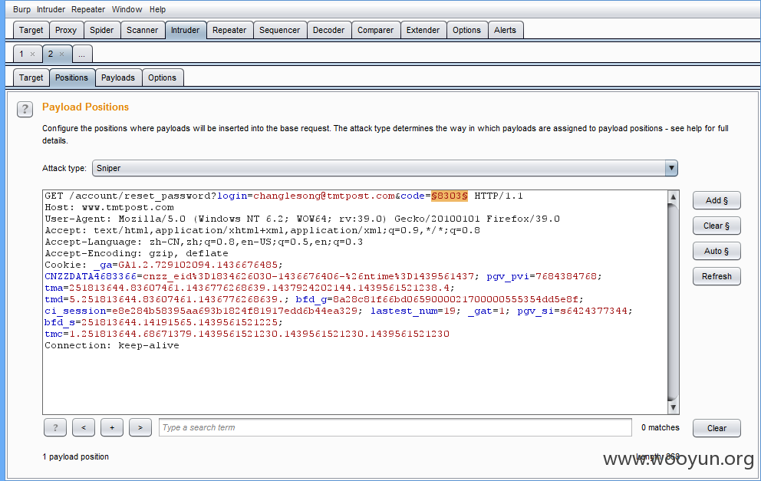Switch to the main Options tab
Viewport: 761px width, 481px height.
click(x=467, y=30)
